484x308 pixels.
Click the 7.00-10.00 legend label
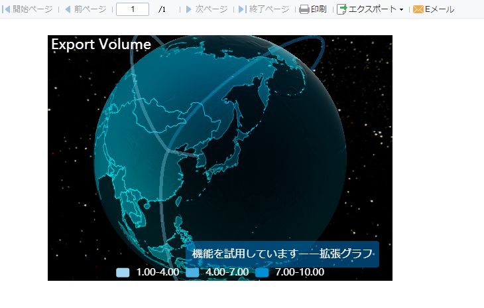point(300,272)
